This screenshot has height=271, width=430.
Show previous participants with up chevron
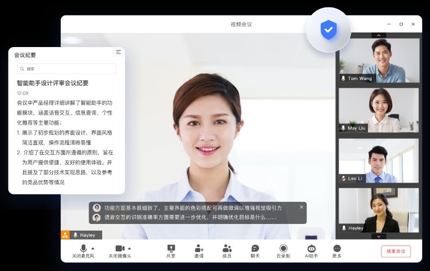tap(379, 35)
